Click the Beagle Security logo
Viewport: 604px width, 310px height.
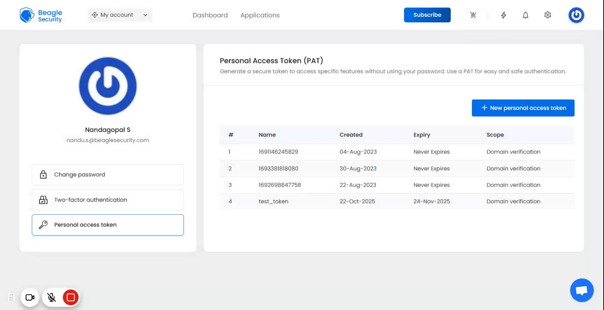coord(41,15)
